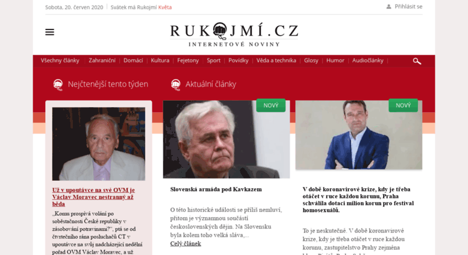Click the NOVÝ badge on the Praha dotace article
The height and width of the screenshot is (255, 468).
pos(403,105)
